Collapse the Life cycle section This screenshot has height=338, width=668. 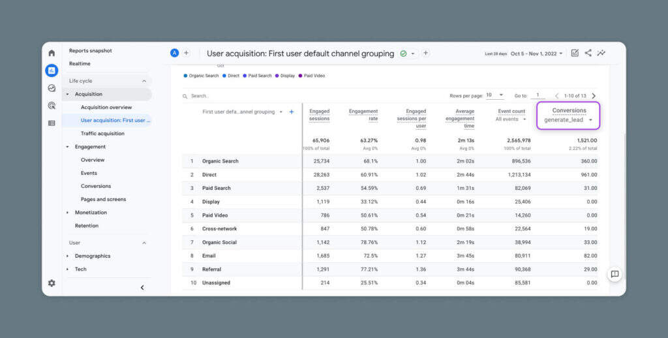(x=144, y=81)
